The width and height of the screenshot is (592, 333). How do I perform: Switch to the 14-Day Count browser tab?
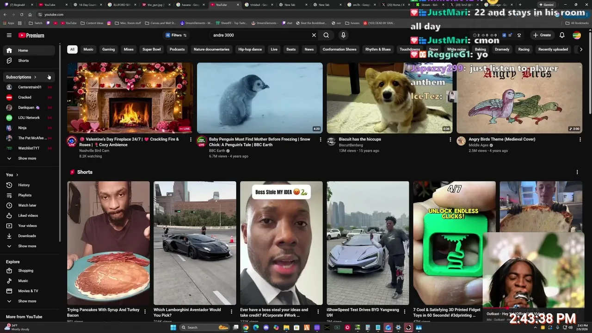87,5
